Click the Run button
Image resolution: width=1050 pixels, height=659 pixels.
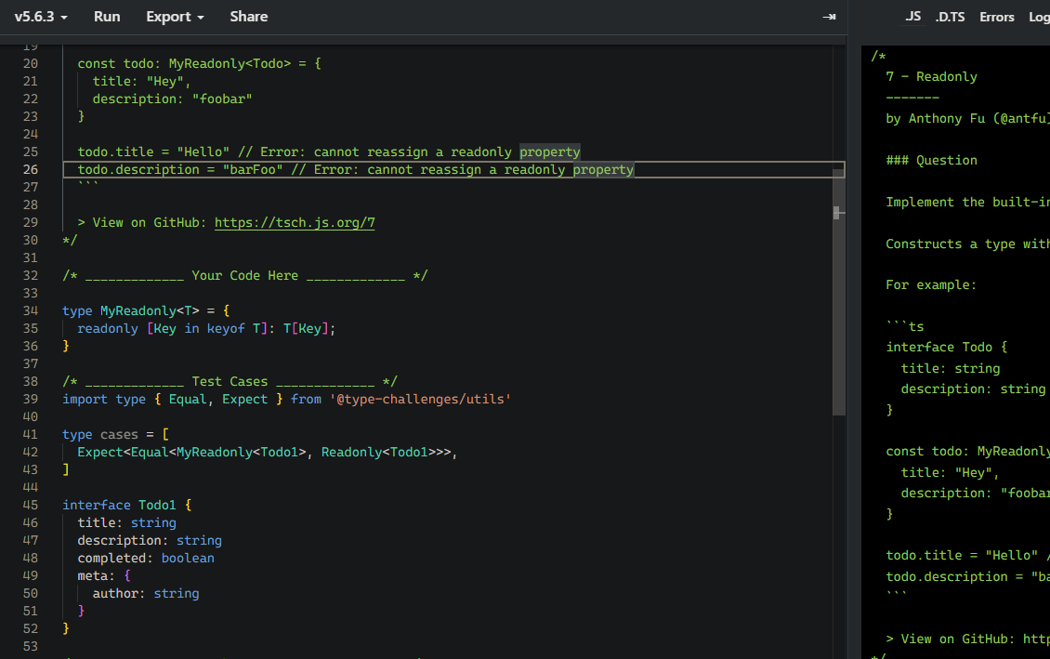(x=107, y=17)
